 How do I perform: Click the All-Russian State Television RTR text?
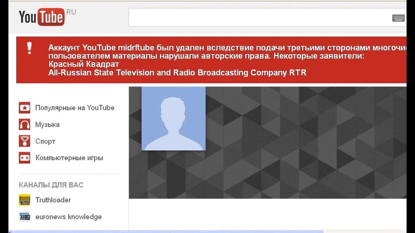pyautogui.click(x=177, y=72)
